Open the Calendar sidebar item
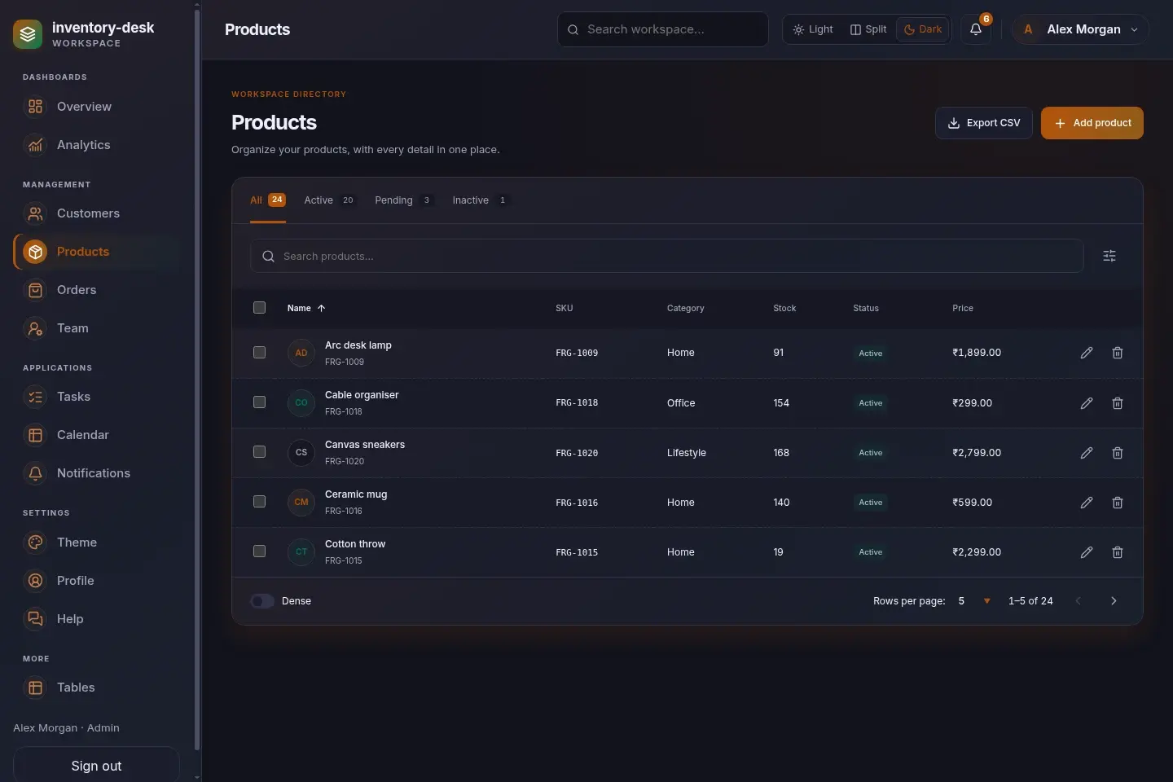Viewport: 1173px width, 782px height. pos(97,435)
